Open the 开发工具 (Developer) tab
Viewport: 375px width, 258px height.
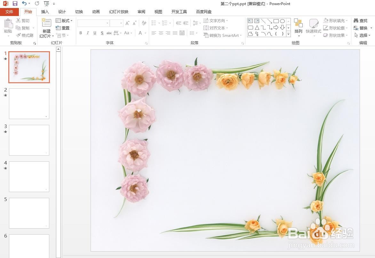tap(179, 12)
